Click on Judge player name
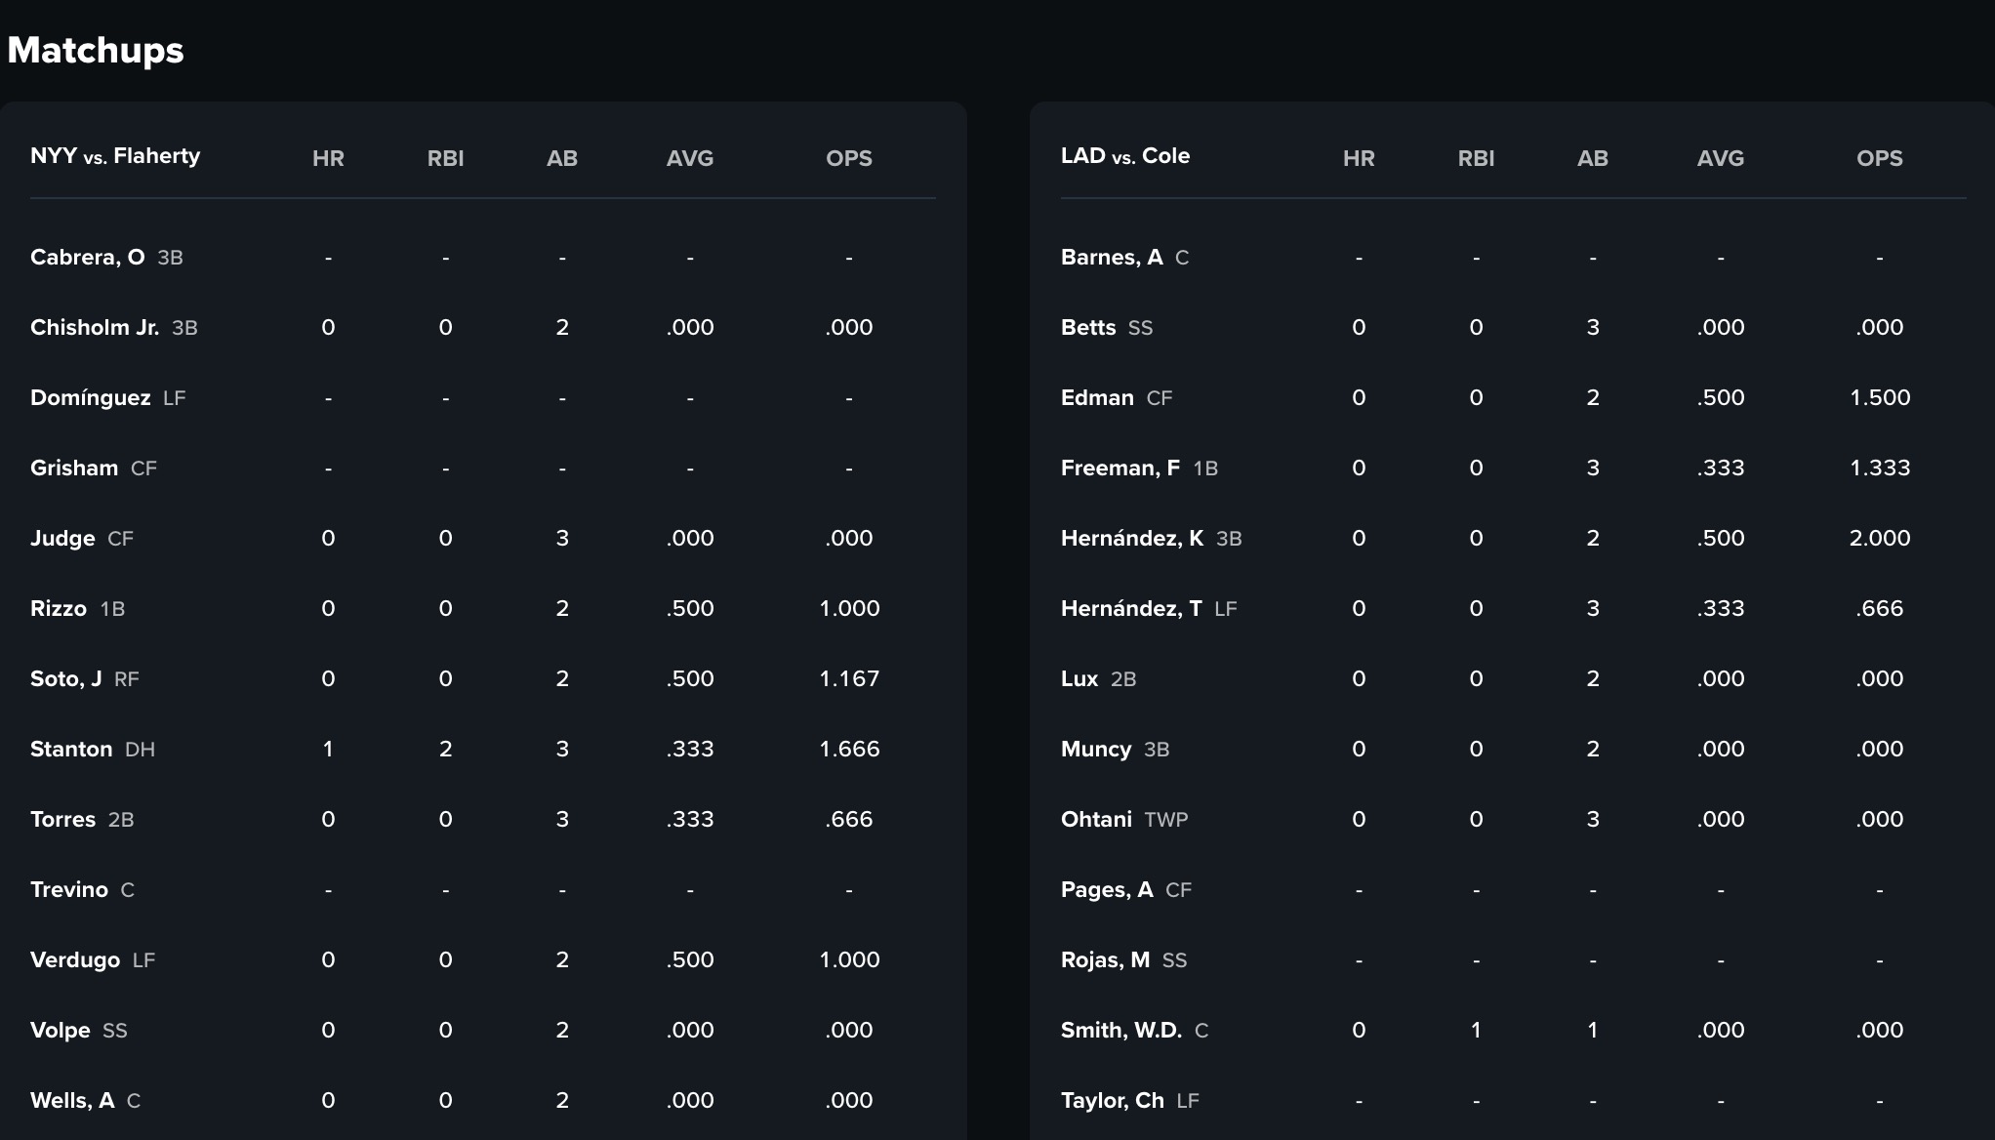 tap(62, 538)
